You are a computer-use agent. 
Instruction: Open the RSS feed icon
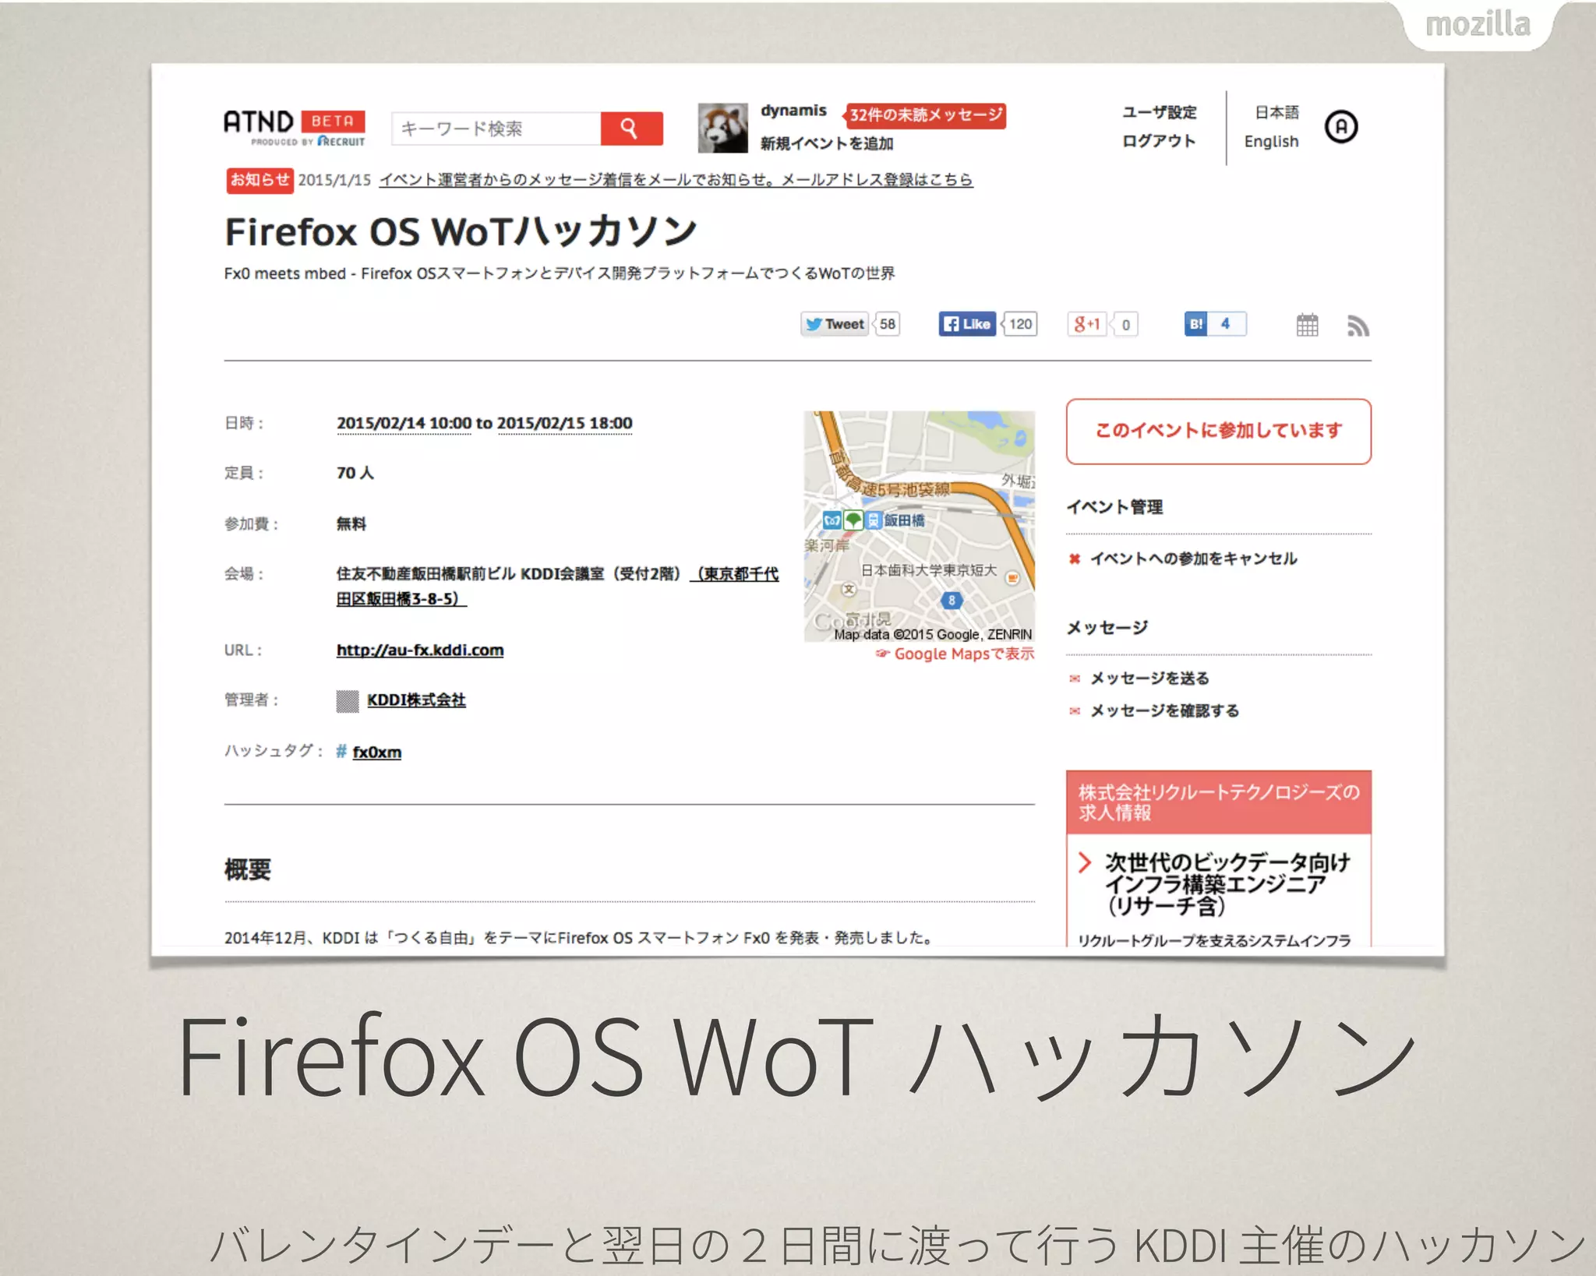point(1358,326)
